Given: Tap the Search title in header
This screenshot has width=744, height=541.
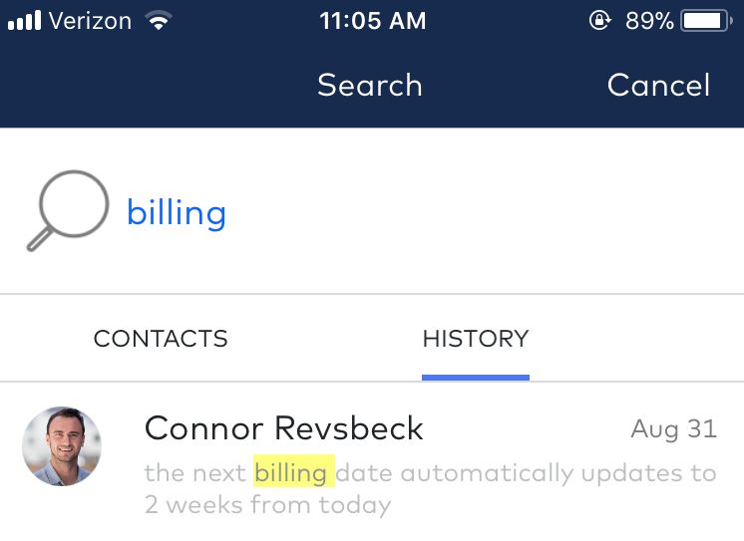Looking at the screenshot, I should coord(370,86).
